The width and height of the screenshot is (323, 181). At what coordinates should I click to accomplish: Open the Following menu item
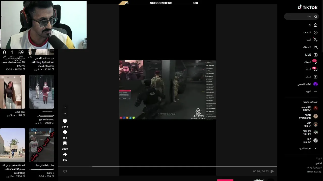pyautogui.click(x=312, y=40)
